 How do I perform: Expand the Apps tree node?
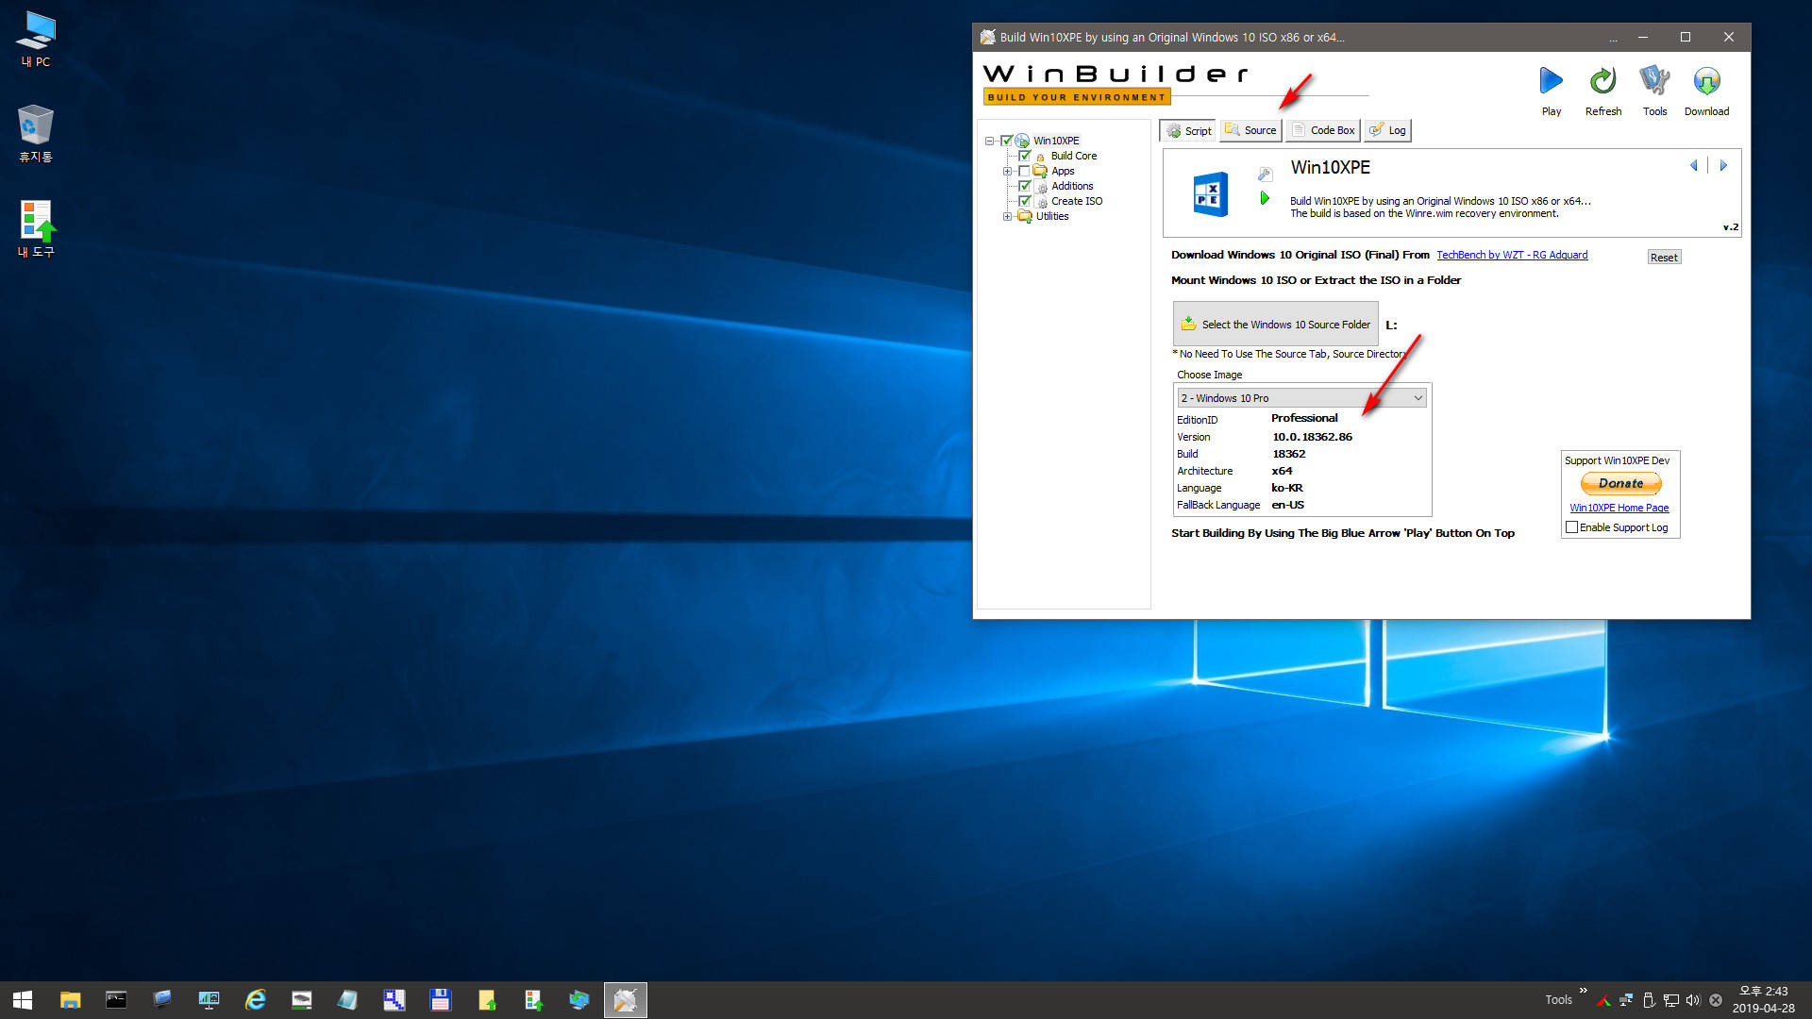pyautogui.click(x=1007, y=171)
